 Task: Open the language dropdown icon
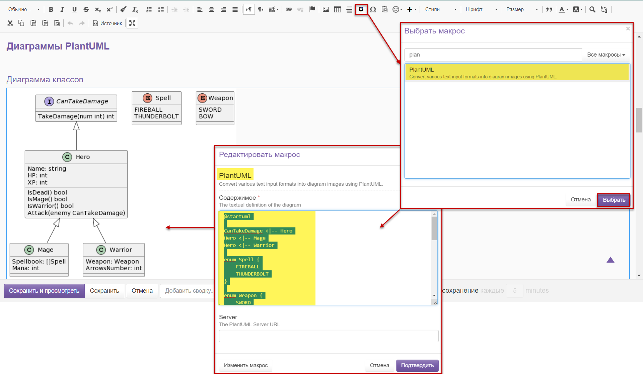pos(274,9)
